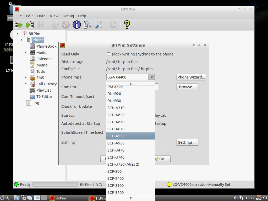Expand the Media node arrow

[26, 52]
